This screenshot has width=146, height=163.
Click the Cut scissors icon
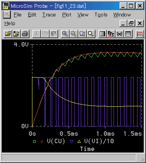click(x=36, y=34)
